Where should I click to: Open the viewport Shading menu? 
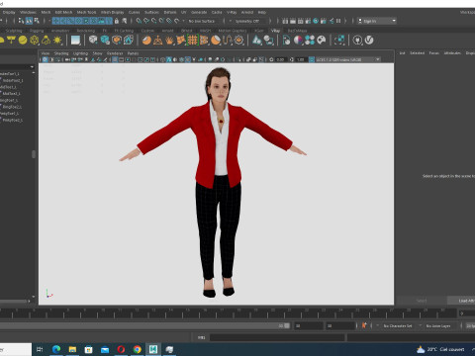point(61,53)
